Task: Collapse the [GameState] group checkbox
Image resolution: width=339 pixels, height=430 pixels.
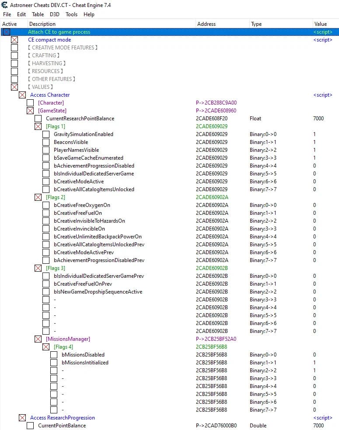Action: pyautogui.click(x=30, y=111)
